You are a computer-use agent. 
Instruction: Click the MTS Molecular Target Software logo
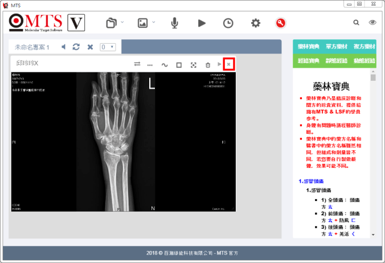pos(36,23)
